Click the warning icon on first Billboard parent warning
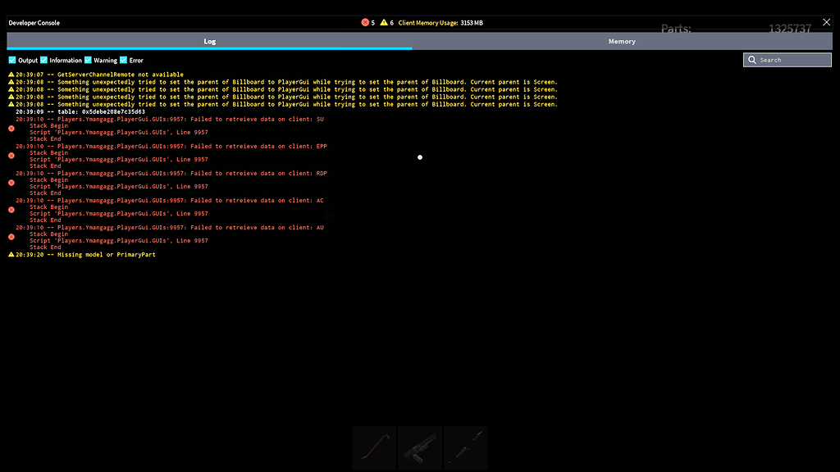 pos(12,81)
